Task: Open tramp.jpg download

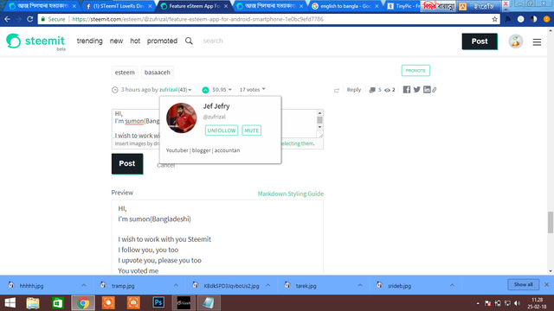Action: [x=123, y=286]
